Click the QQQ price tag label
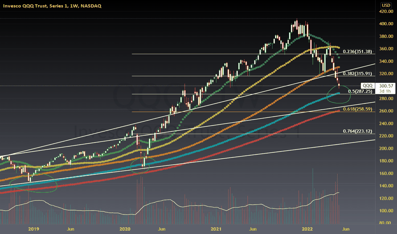The width and height of the screenshot is (397, 234). click(368, 86)
